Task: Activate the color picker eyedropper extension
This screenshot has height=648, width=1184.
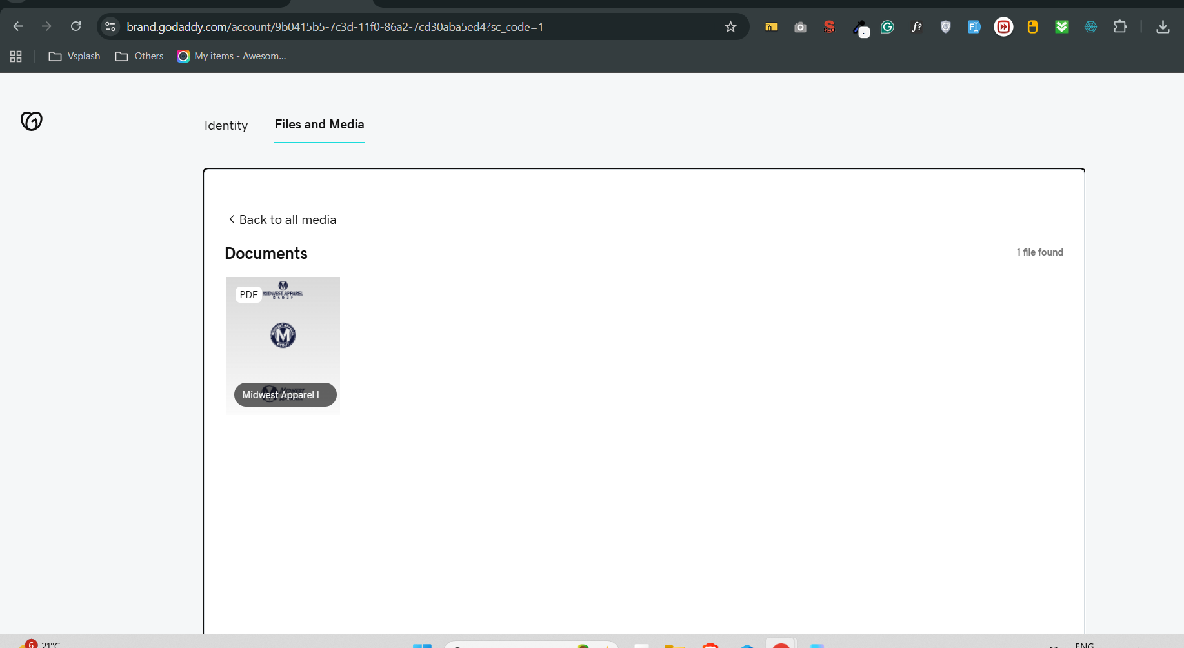Action: pos(859,27)
